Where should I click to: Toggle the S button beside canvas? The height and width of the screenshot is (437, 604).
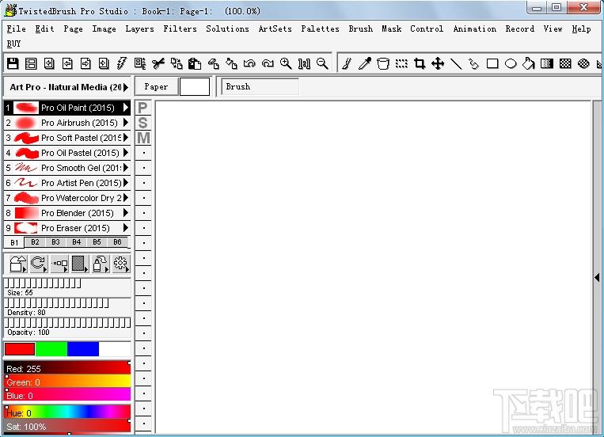click(x=143, y=123)
